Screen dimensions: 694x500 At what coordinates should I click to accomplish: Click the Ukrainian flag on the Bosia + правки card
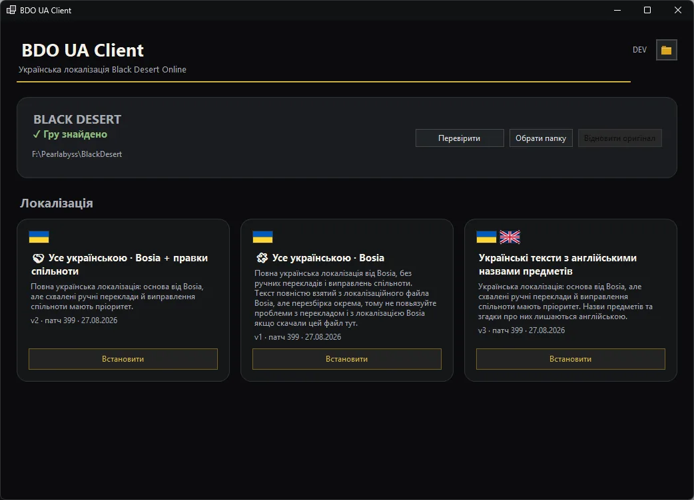[39, 237]
